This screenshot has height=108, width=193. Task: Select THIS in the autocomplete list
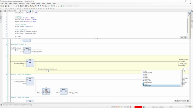(162, 74)
